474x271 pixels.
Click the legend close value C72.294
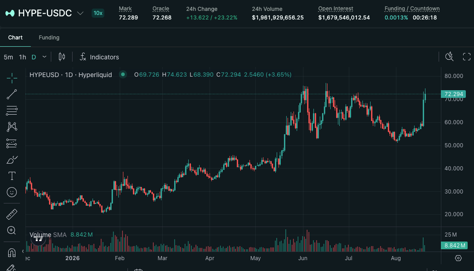(229, 75)
